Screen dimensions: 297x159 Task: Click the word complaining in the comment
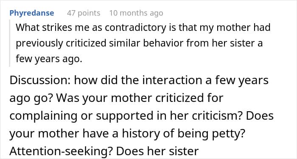coord(43,116)
